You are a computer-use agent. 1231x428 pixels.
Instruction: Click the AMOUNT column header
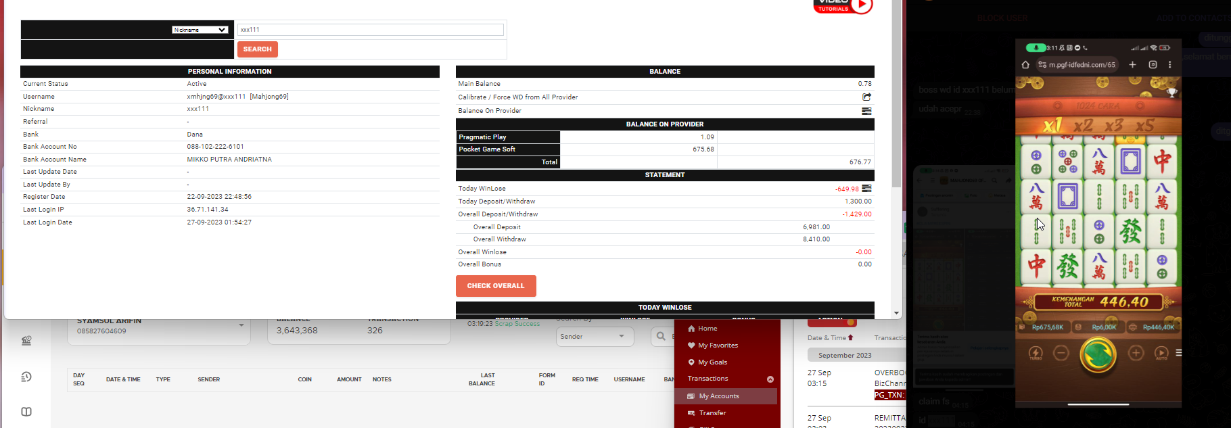tap(349, 379)
